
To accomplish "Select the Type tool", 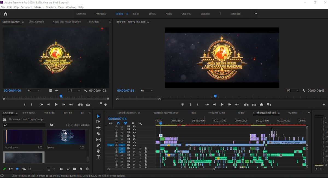I will tap(98, 157).
